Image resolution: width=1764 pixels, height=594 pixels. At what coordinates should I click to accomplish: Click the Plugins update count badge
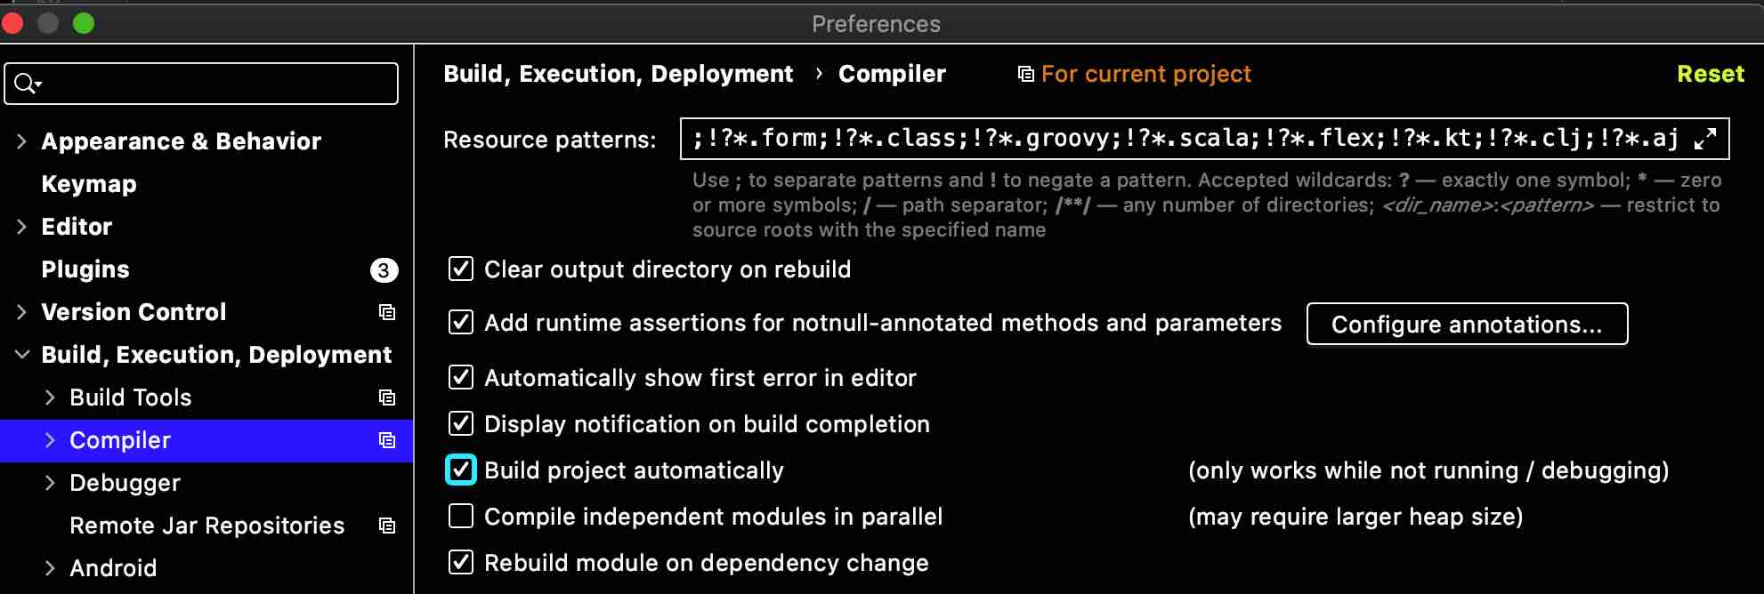tap(384, 270)
